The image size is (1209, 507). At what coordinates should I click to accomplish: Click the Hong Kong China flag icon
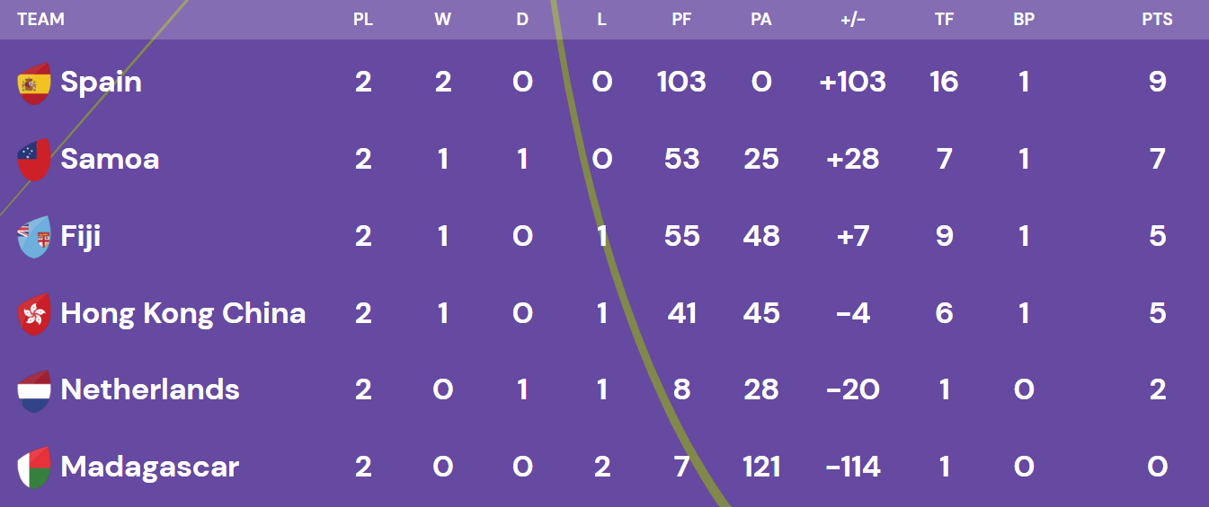(x=34, y=314)
